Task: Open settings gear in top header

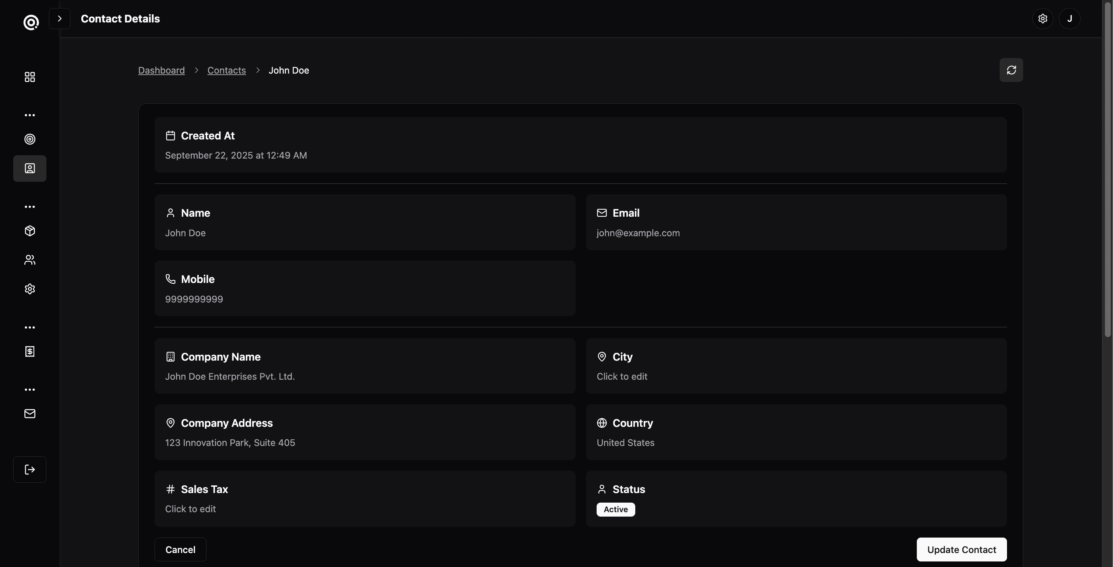Action: click(1043, 18)
